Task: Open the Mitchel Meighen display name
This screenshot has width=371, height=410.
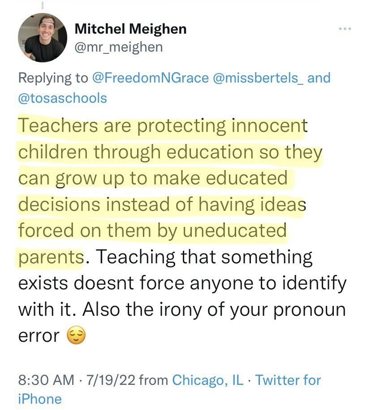Action: coord(130,30)
